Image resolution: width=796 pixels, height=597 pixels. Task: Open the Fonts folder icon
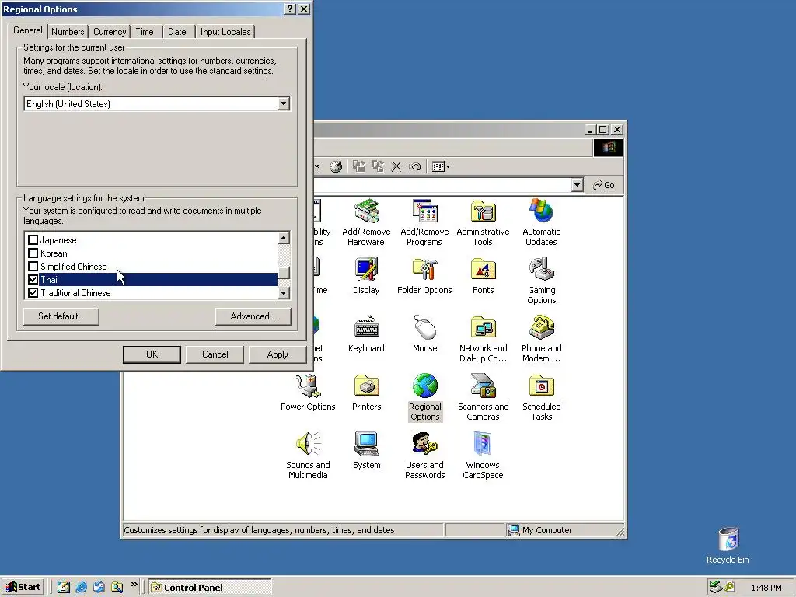pyautogui.click(x=483, y=276)
